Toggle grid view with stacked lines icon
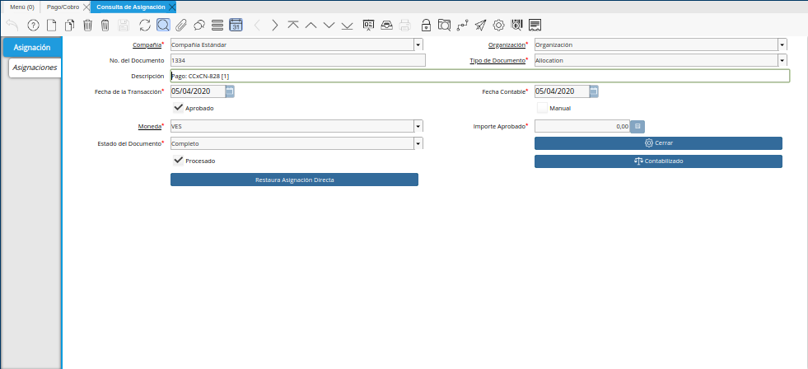Screen dimensions: 808x369 [x=217, y=26]
